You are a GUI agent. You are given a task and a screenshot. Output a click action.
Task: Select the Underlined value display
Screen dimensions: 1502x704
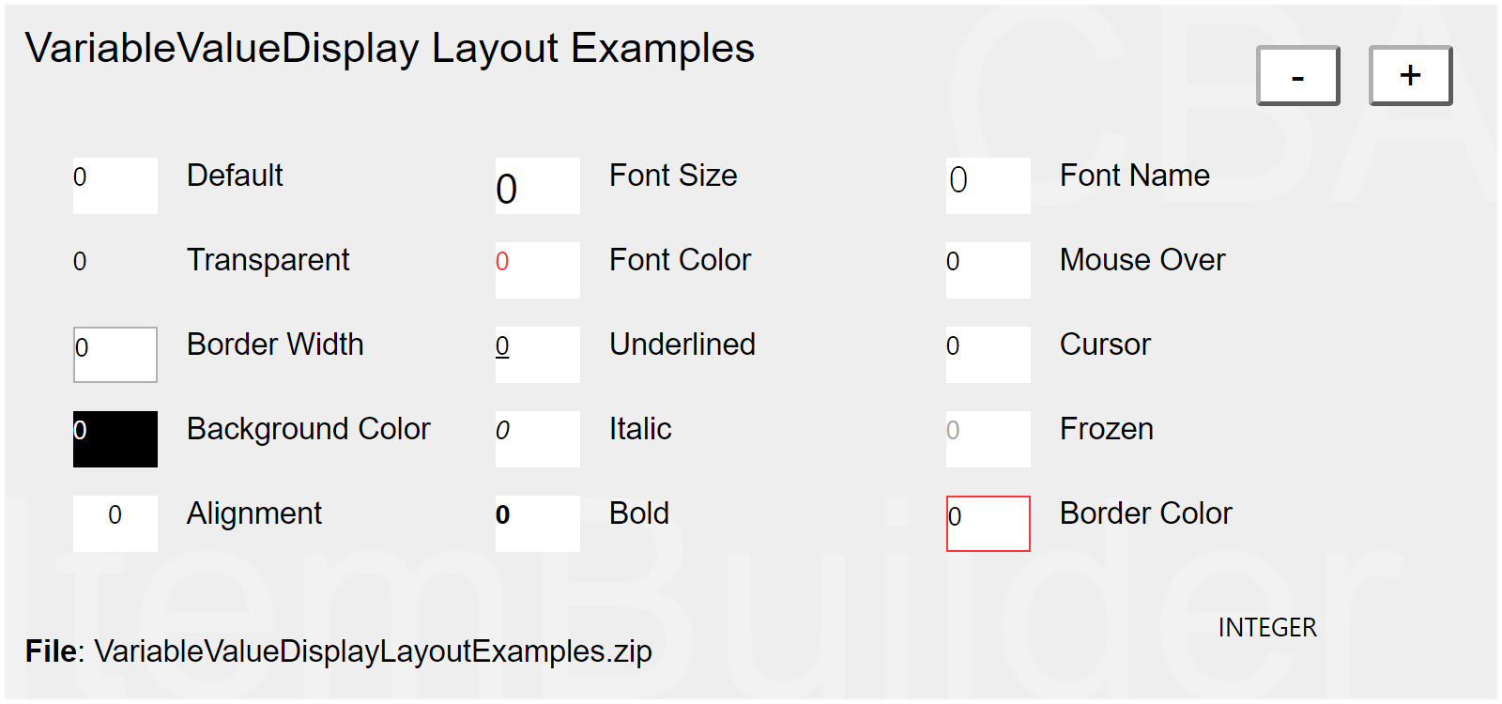tap(537, 354)
